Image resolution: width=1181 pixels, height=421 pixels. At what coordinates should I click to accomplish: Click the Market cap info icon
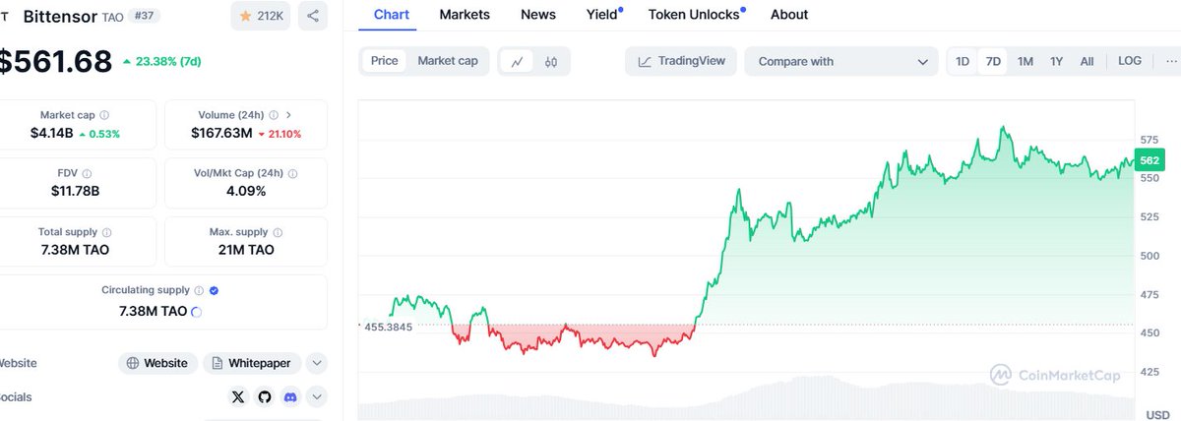coord(104,115)
